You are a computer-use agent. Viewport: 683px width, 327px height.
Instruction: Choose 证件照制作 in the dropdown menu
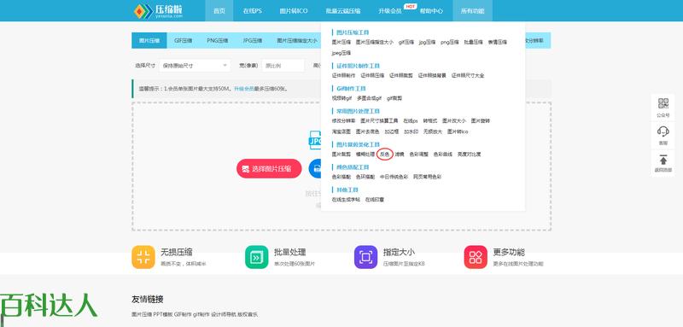pos(344,75)
